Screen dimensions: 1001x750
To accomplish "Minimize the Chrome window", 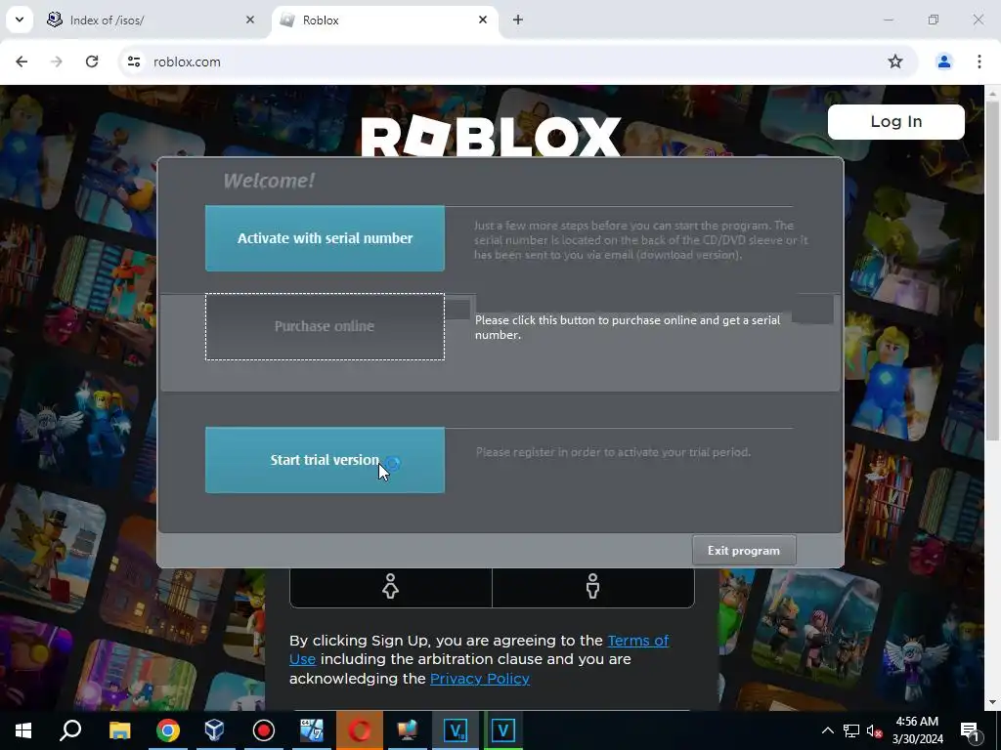I will [x=888, y=20].
